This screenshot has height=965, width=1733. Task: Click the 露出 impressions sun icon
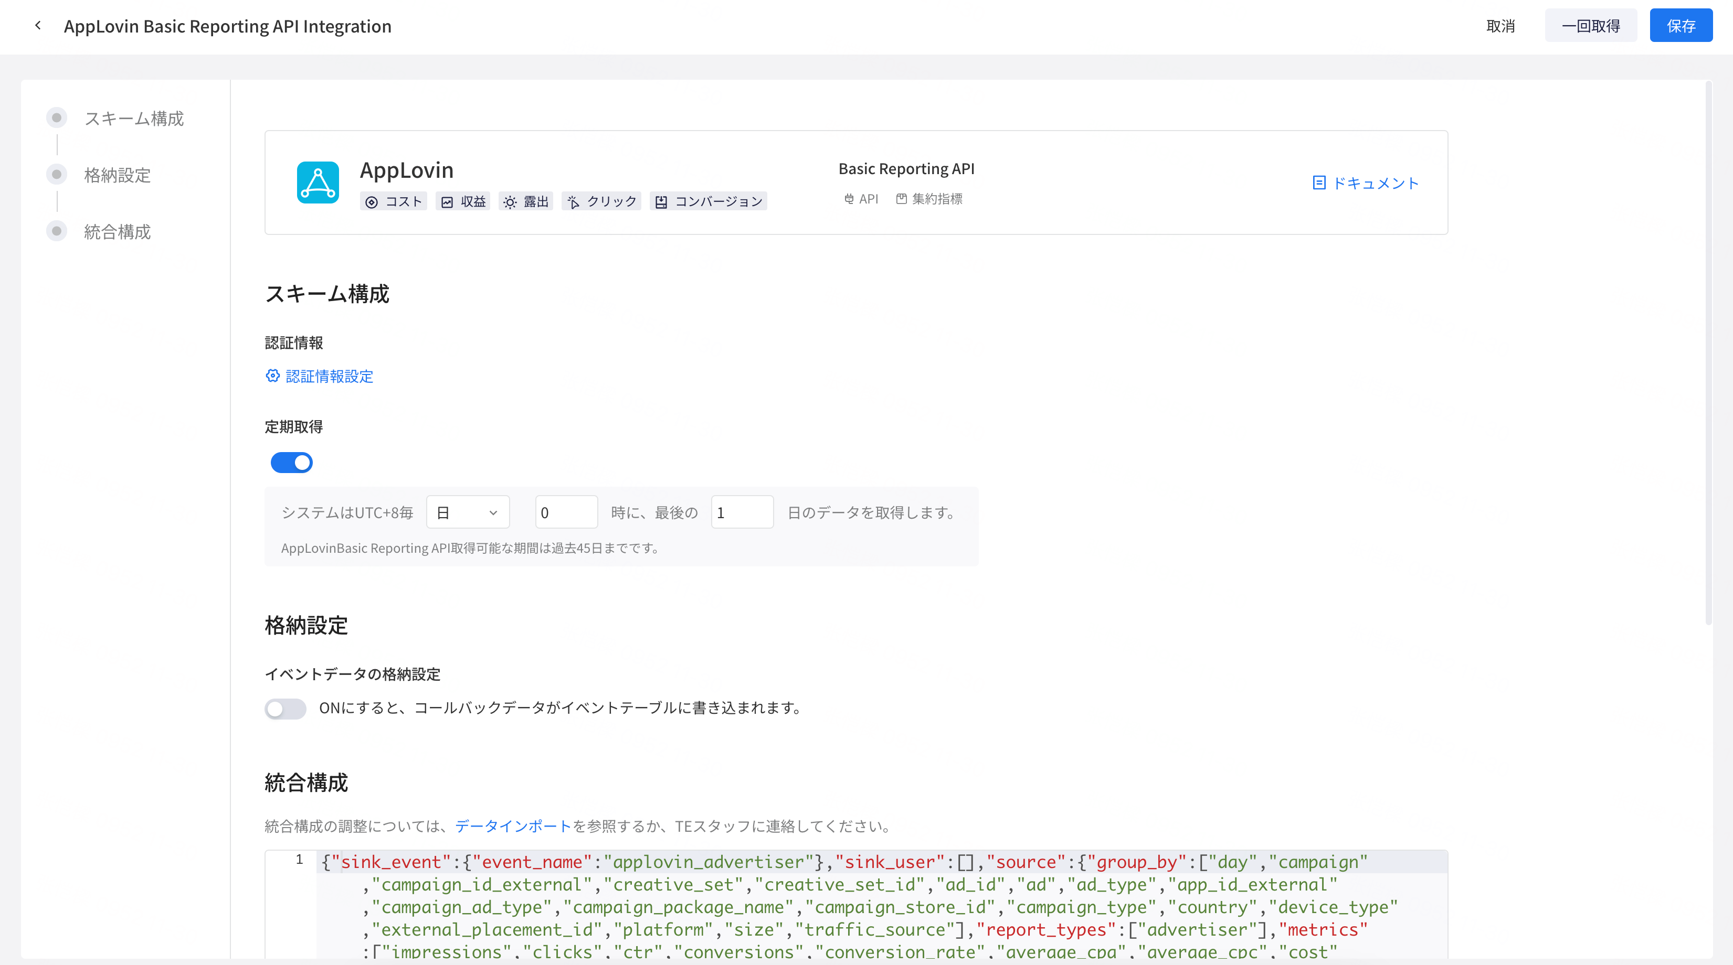click(x=509, y=202)
